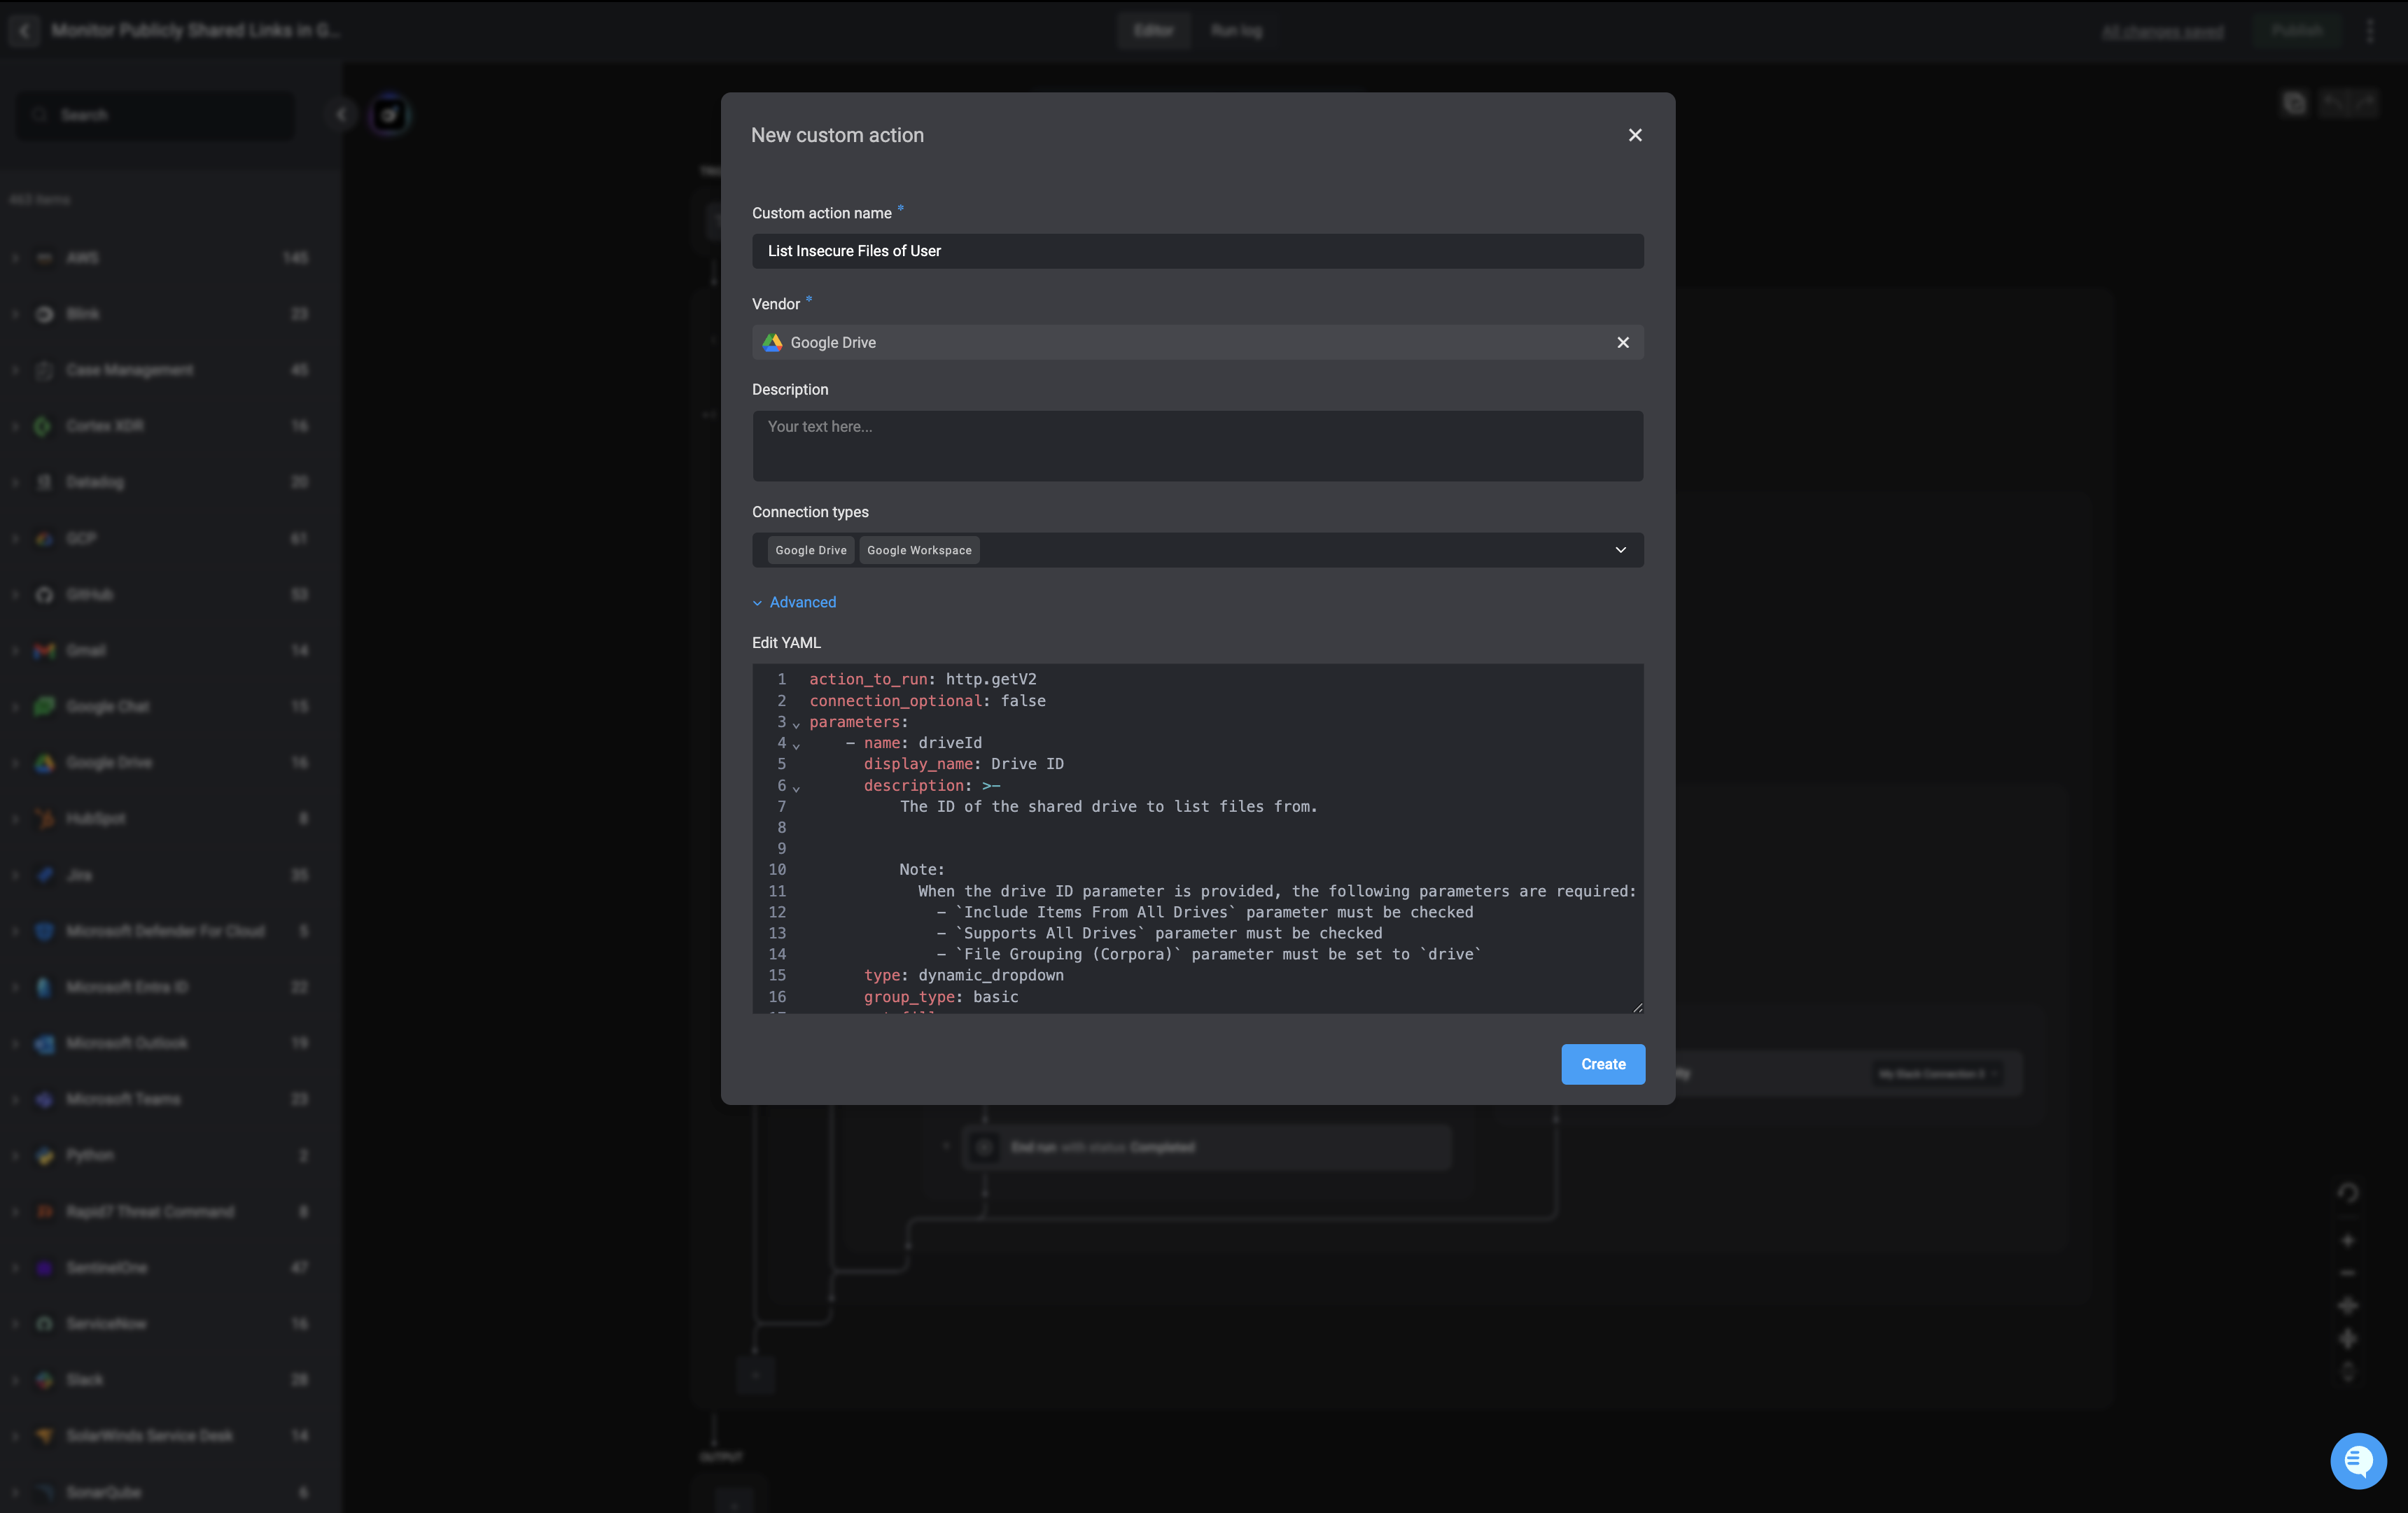Select the Google Drive connection type tag
Screen dimensions: 2408x1513
pyautogui.click(x=810, y=550)
